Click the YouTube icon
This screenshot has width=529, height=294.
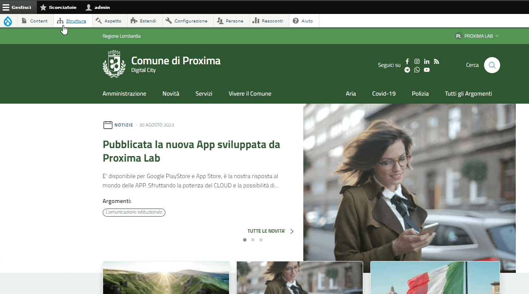(x=427, y=70)
